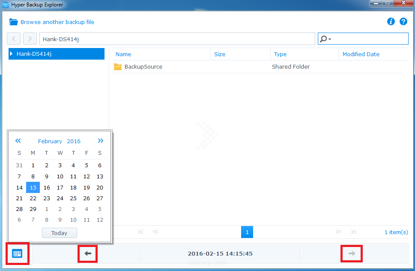Image resolution: width=415 pixels, height=271 pixels.
Task: Go to next month in calendar
Action: point(100,141)
